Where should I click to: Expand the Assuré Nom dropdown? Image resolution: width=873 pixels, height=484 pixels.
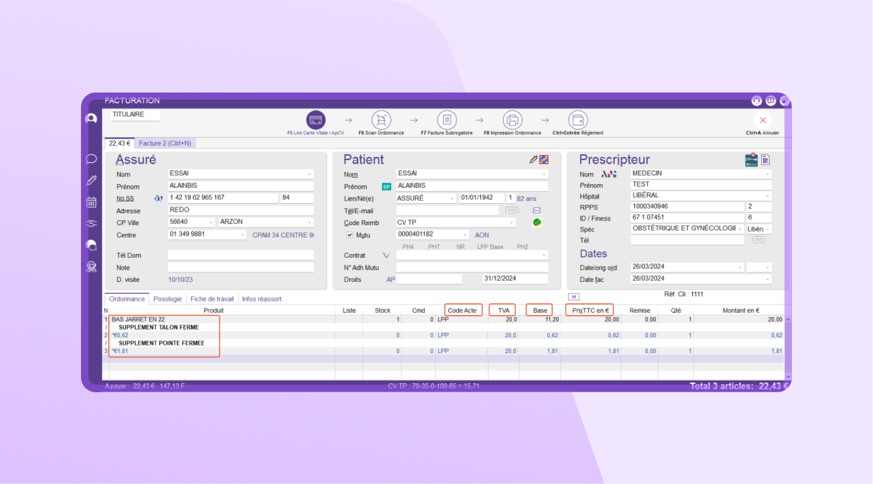(x=309, y=174)
